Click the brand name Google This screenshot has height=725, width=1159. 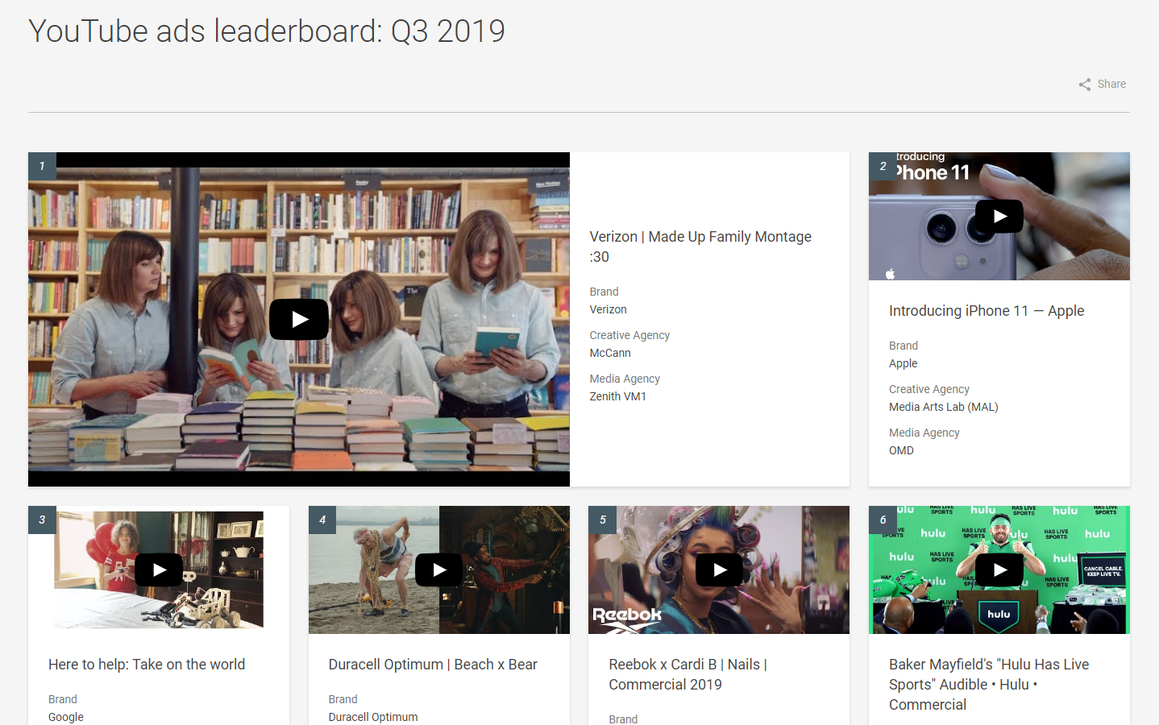pyautogui.click(x=66, y=717)
